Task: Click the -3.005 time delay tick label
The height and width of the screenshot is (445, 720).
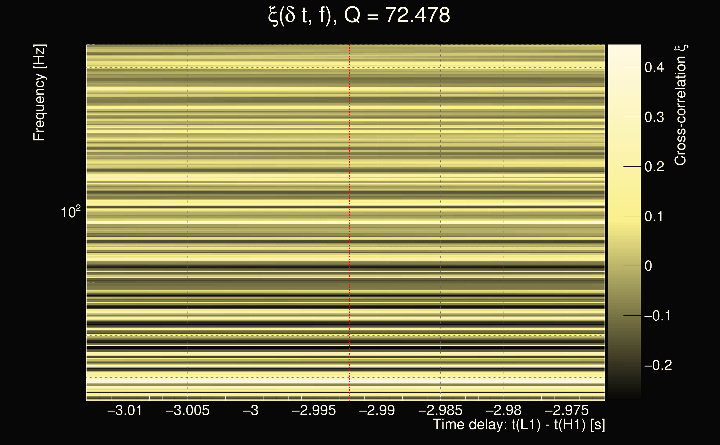Action: [x=188, y=410]
